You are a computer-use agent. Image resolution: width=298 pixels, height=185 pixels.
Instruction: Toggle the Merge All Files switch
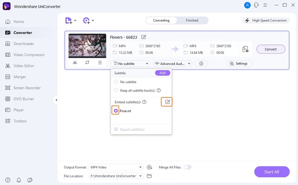tap(188, 167)
